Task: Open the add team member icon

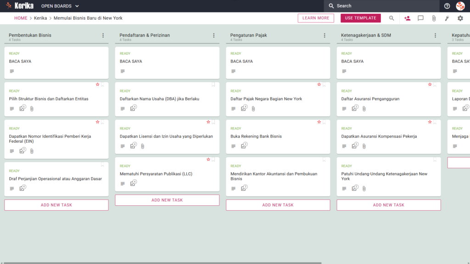Action: point(407,18)
